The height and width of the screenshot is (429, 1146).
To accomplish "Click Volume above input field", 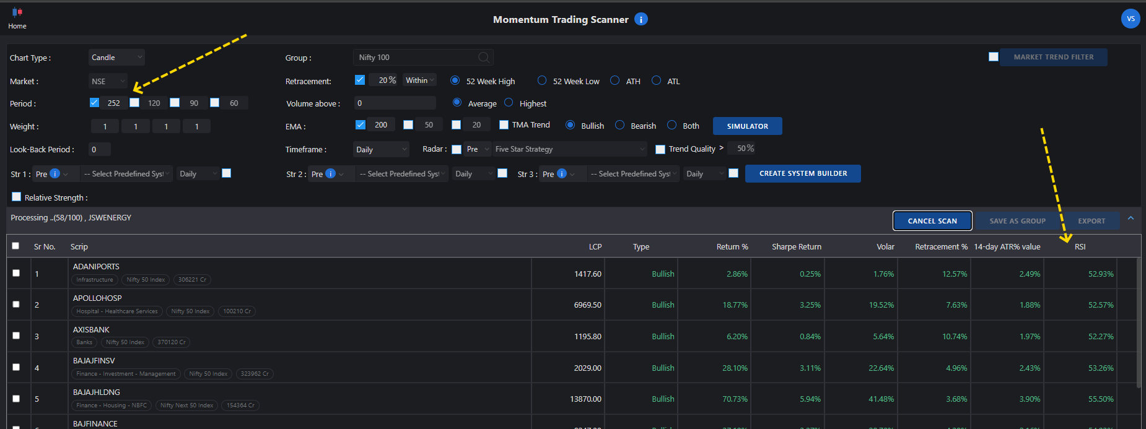I will pos(395,103).
